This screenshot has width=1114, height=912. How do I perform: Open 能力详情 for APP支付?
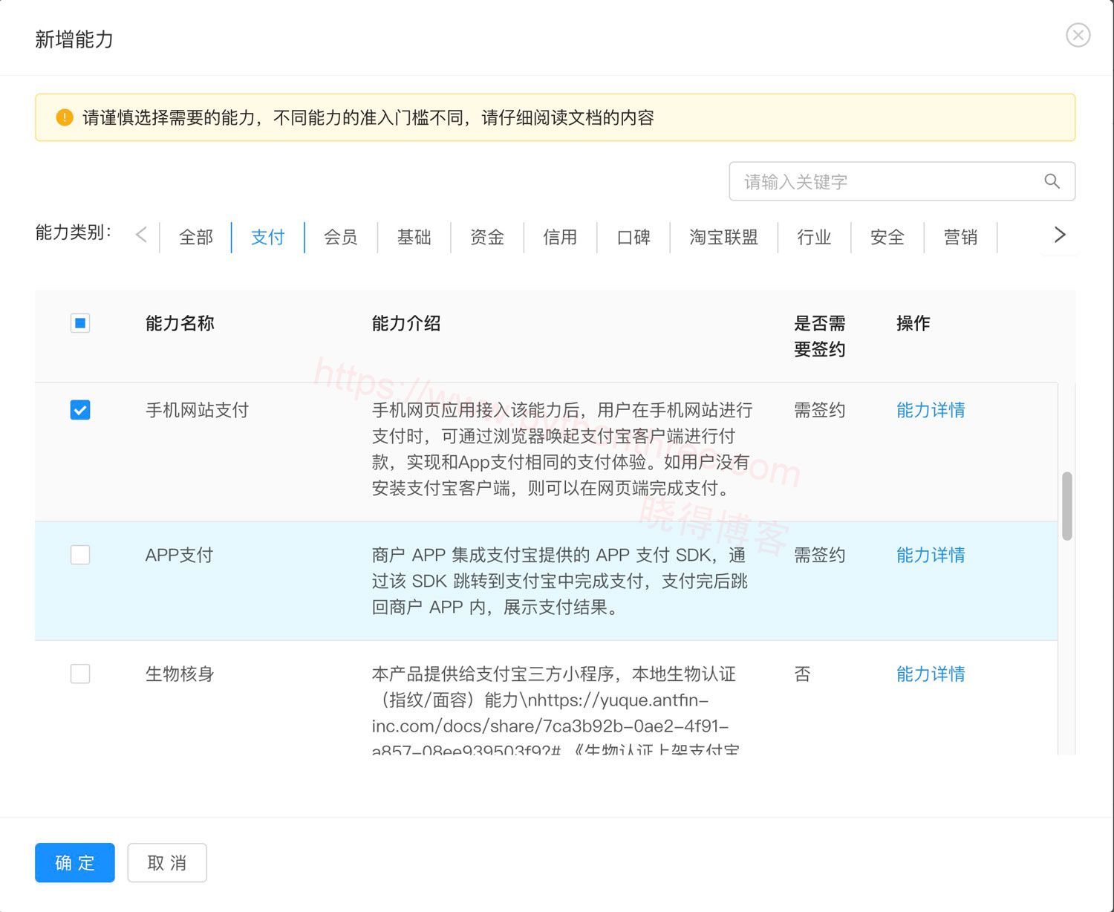pos(930,555)
